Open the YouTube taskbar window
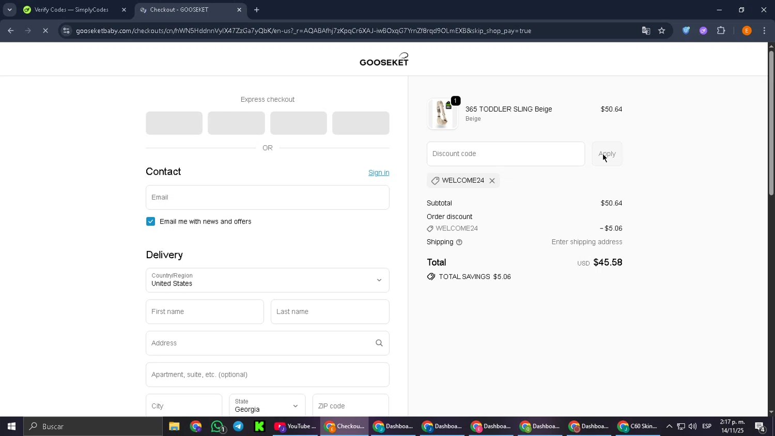 (296, 426)
